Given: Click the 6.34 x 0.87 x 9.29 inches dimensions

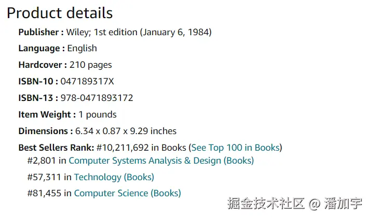Looking at the screenshot, I should click(x=126, y=131).
